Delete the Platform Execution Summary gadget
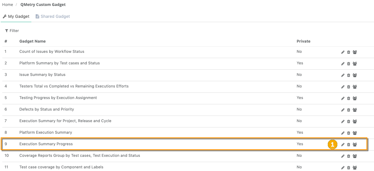Image resolution: width=374 pixels, height=171 pixels. (349, 133)
